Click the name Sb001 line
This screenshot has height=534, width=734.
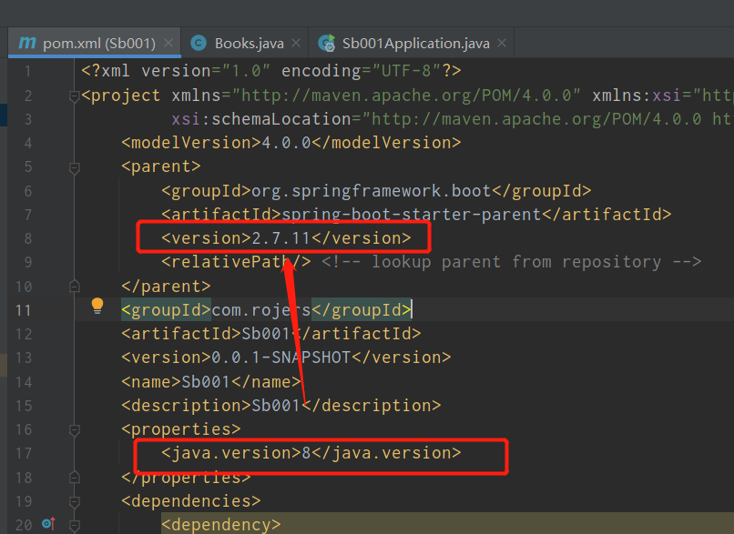click(x=211, y=382)
